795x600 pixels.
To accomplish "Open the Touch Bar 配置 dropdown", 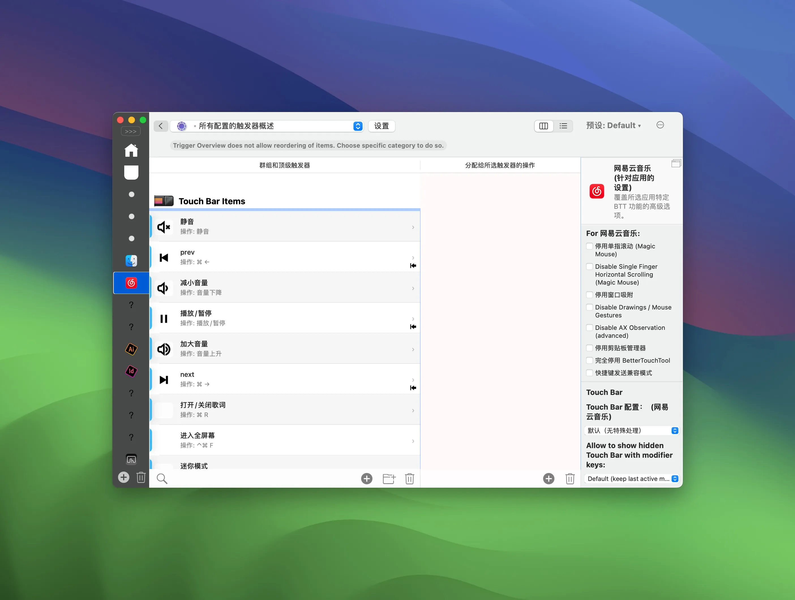I will [631, 431].
